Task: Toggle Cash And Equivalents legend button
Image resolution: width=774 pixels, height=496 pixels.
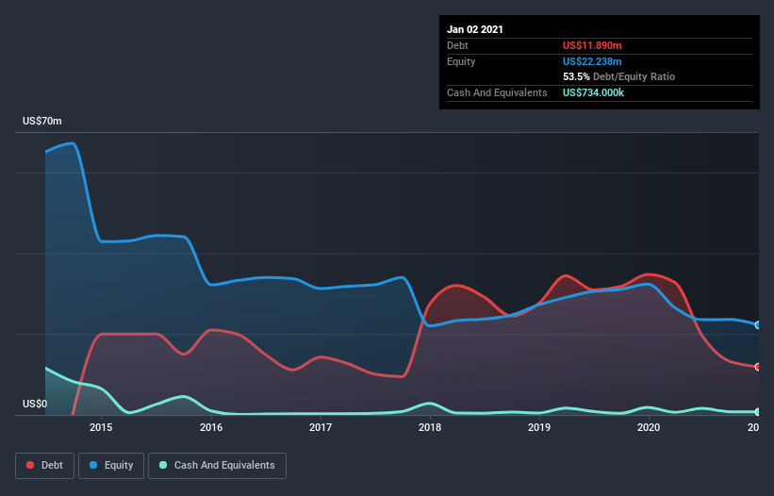Action: (217, 466)
